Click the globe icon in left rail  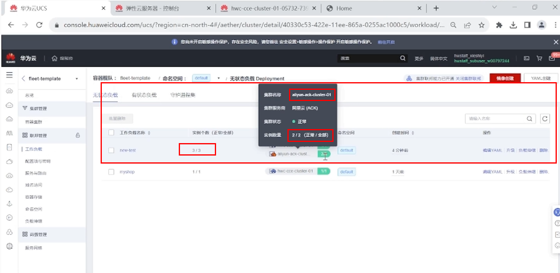pos(10,246)
